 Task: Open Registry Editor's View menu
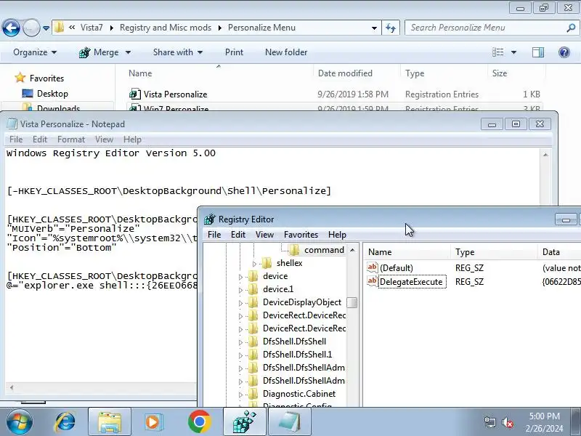(x=264, y=235)
